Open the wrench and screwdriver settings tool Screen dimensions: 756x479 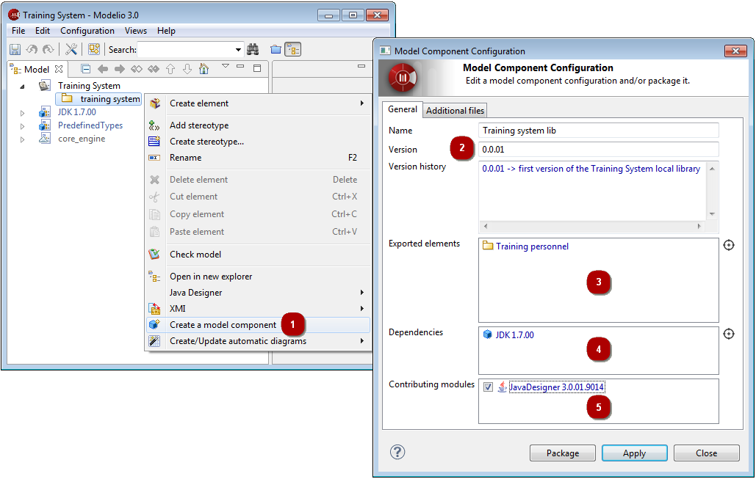[x=71, y=50]
